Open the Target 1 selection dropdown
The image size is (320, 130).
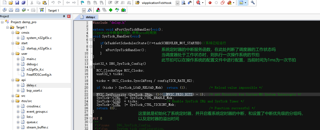click(84, 10)
